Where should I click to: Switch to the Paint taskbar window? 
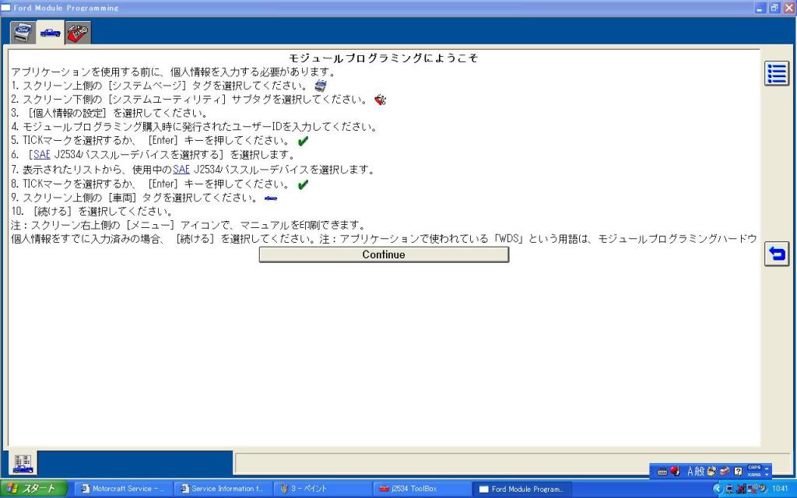pyautogui.click(x=321, y=489)
